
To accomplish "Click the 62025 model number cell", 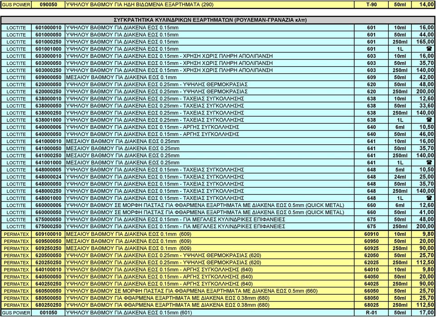I will (371, 263).
